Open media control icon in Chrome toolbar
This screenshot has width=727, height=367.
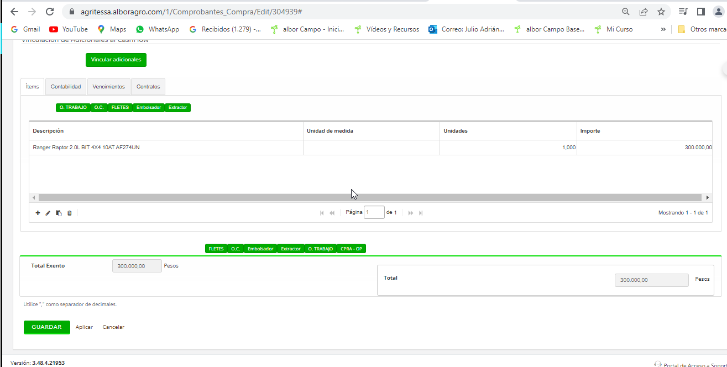pos(683,12)
